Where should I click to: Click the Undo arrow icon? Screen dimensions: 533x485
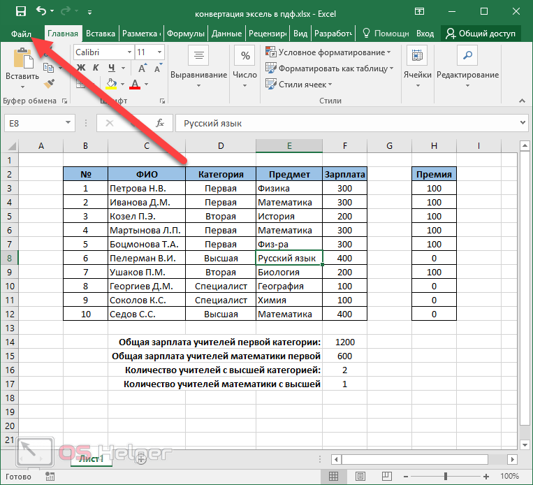point(41,11)
